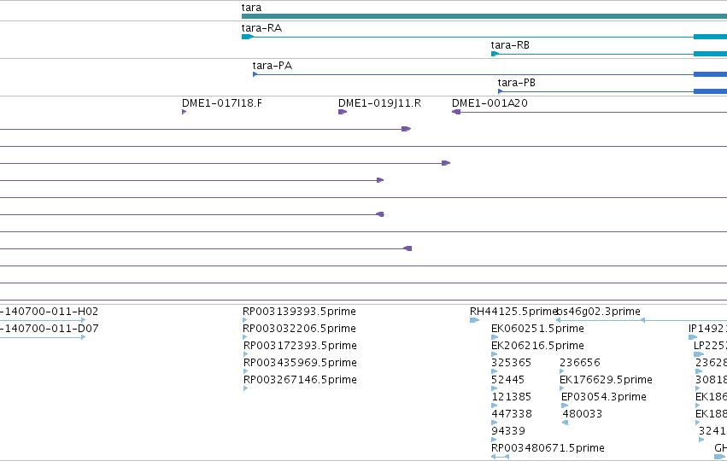Click the arrow line under 140700-011-H02

tap(43, 320)
